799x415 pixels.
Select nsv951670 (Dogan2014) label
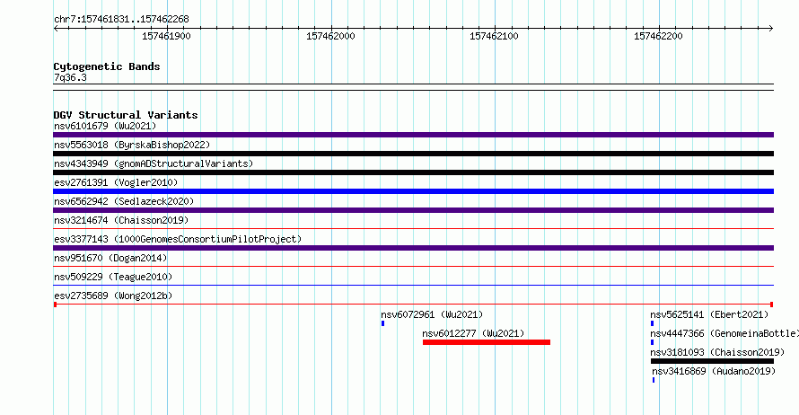pyautogui.click(x=110, y=258)
